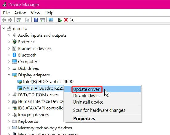Click the Imaging devices icon
Viewport: 170px width, 135px height.
pos(14,115)
